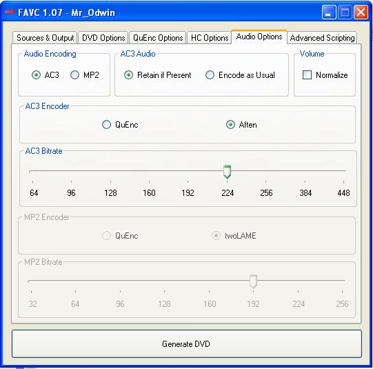Click the red arrow FAVC title icon
The image size is (373, 369).
(x=10, y=12)
